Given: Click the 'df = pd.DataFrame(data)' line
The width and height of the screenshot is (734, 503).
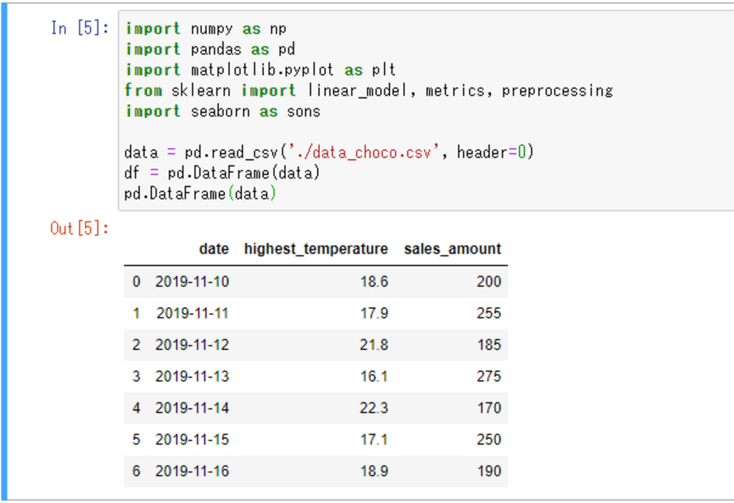Looking at the screenshot, I should (222, 173).
